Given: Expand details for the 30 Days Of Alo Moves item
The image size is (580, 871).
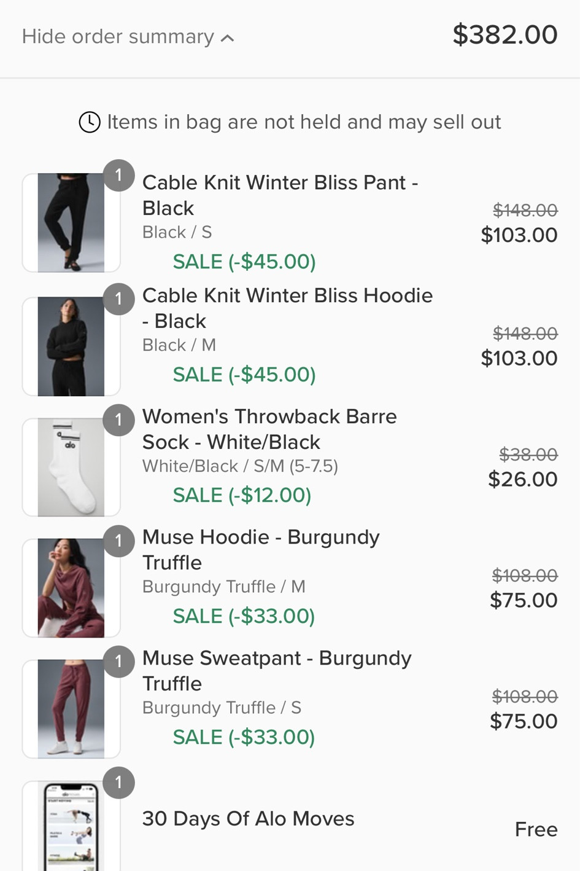Looking at the screenshot, I should pyautogui.click(x=248, y=818).
